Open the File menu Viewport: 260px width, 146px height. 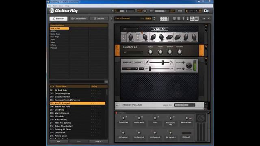pos(50,6)
